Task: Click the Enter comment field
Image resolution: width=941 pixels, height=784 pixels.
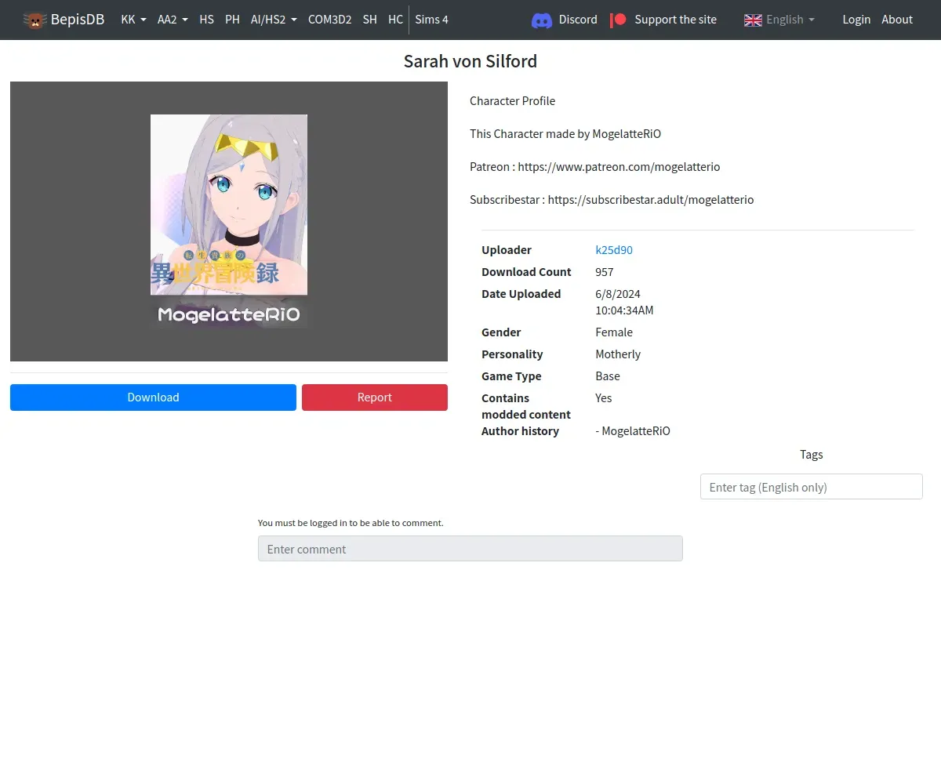Action: [470, 549]
